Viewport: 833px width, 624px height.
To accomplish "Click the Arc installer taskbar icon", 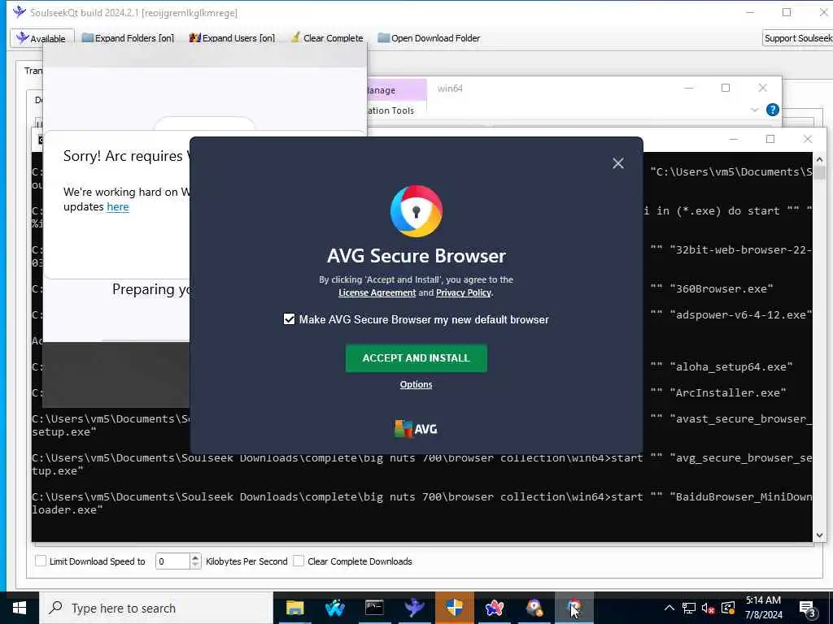I will (494, 608).
